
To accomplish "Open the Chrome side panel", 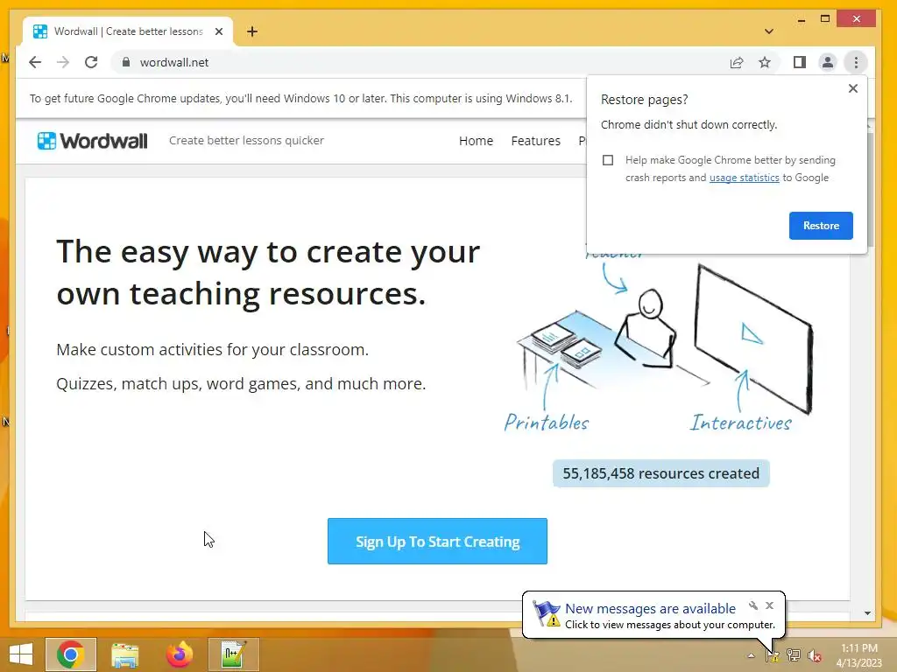I will (x=800, y=62).
